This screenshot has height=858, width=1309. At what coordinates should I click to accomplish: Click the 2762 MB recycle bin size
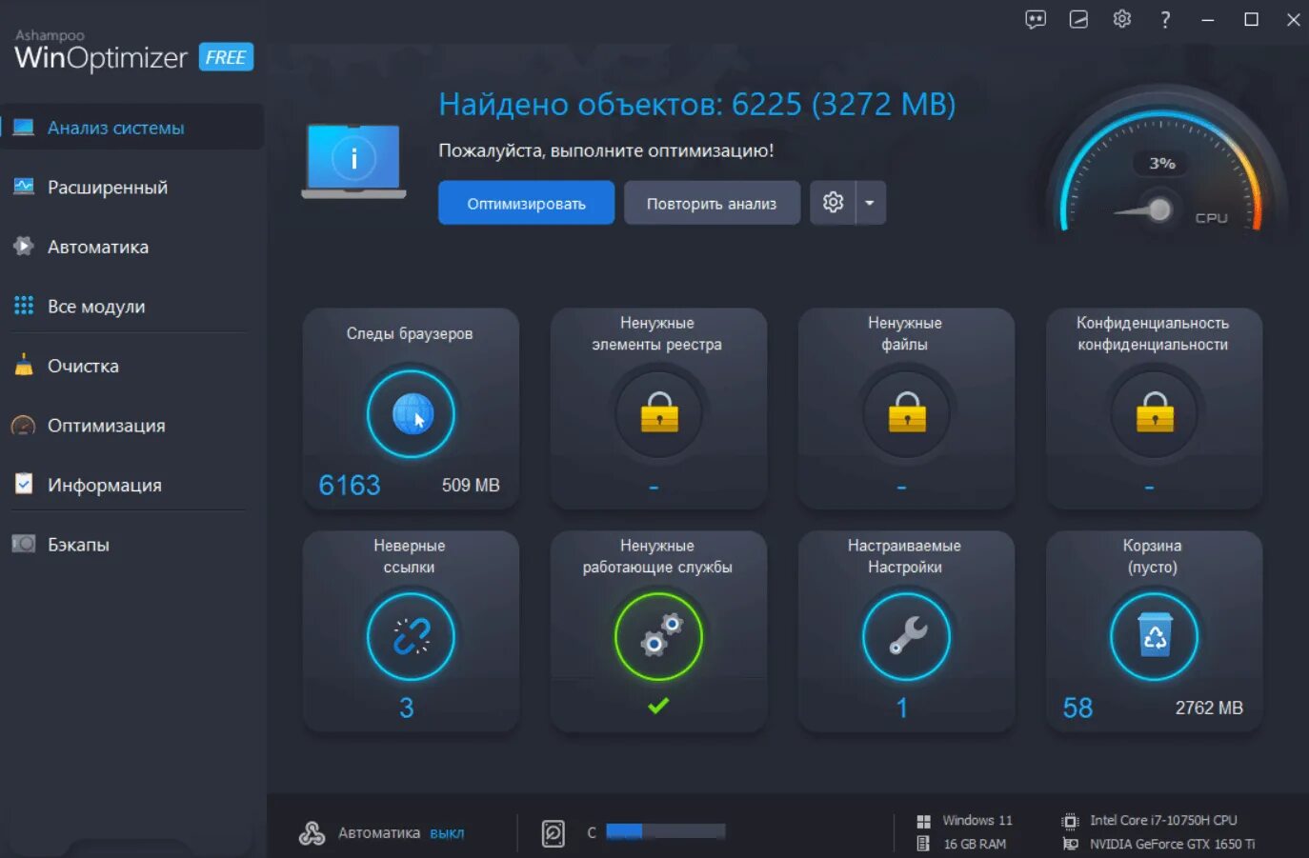(x=1209, y=708)
